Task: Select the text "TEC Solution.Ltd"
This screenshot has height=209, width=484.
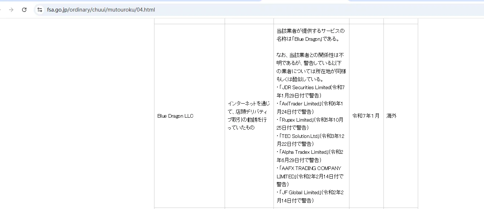Action: click(300, 136)
